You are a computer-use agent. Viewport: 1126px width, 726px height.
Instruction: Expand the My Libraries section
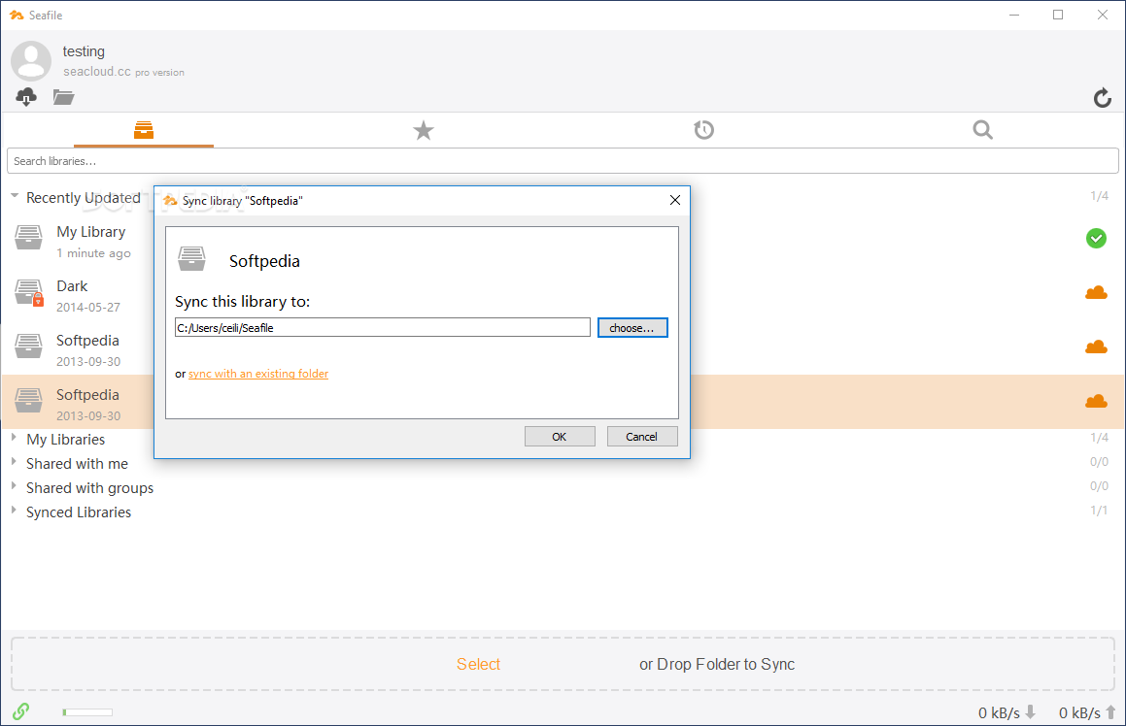(14, 437)
